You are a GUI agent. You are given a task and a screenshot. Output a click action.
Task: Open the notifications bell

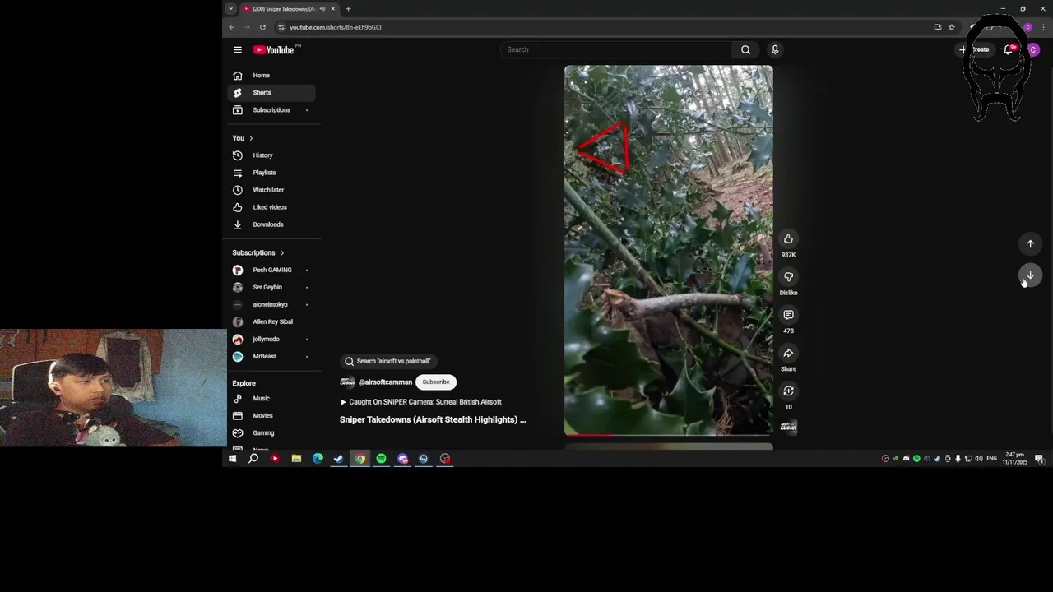[x=1009, y=49]
